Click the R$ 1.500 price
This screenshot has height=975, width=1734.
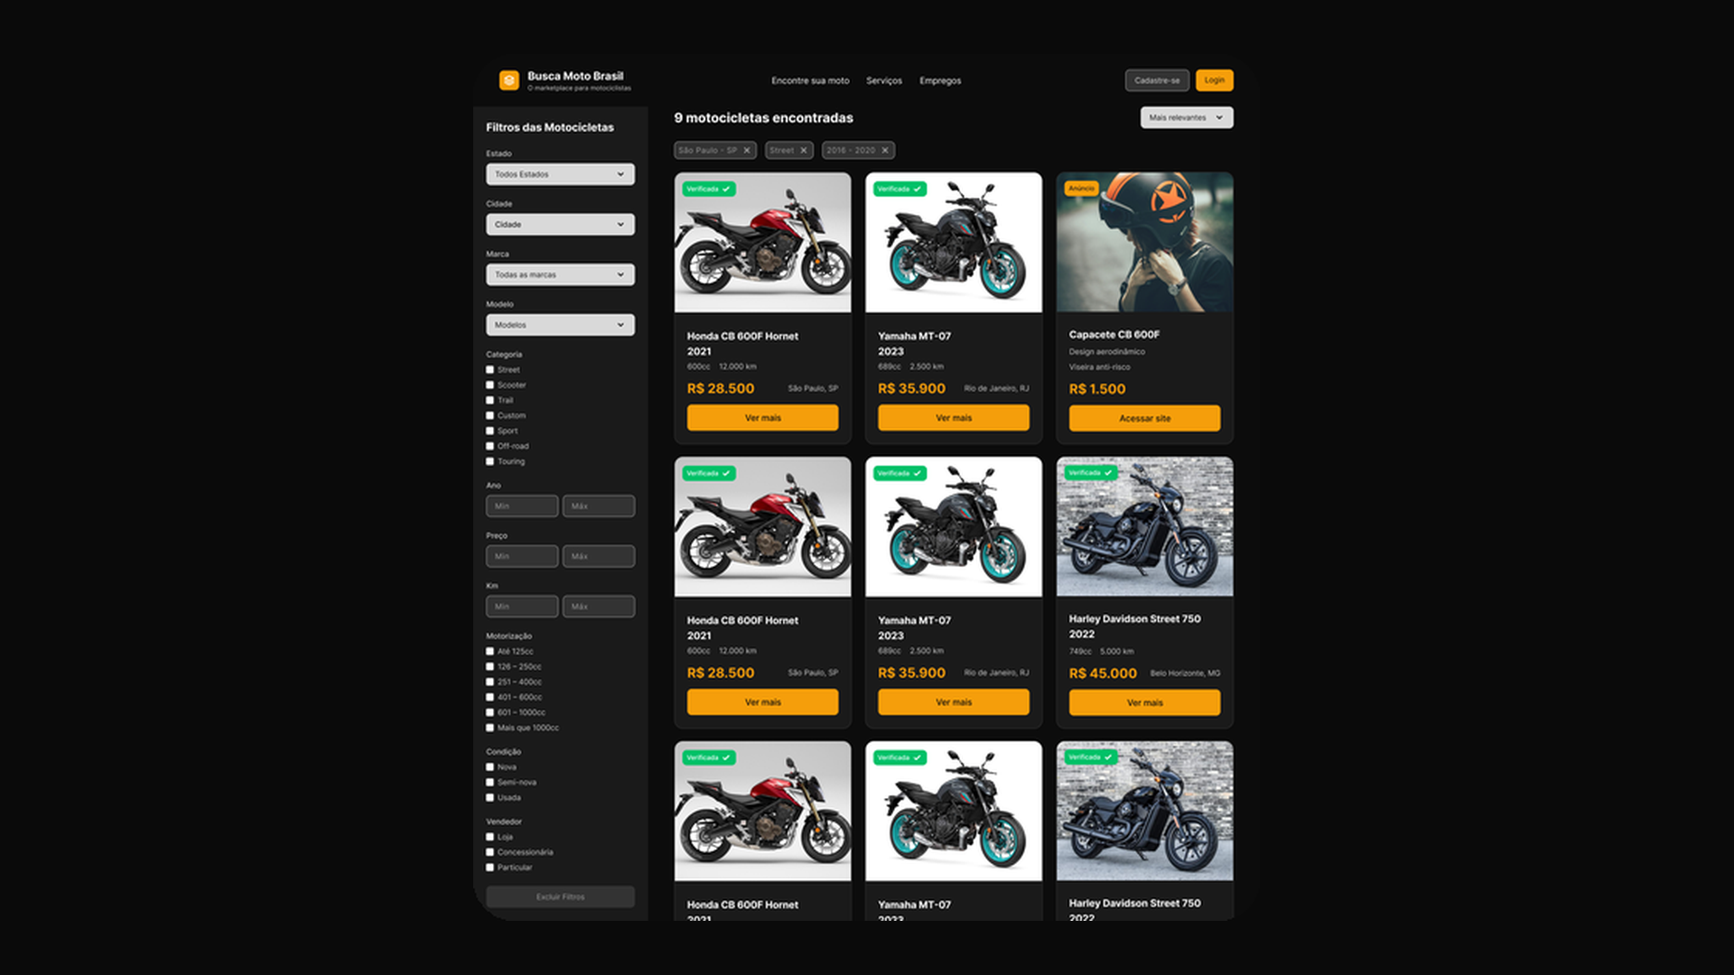(1097, 389)
